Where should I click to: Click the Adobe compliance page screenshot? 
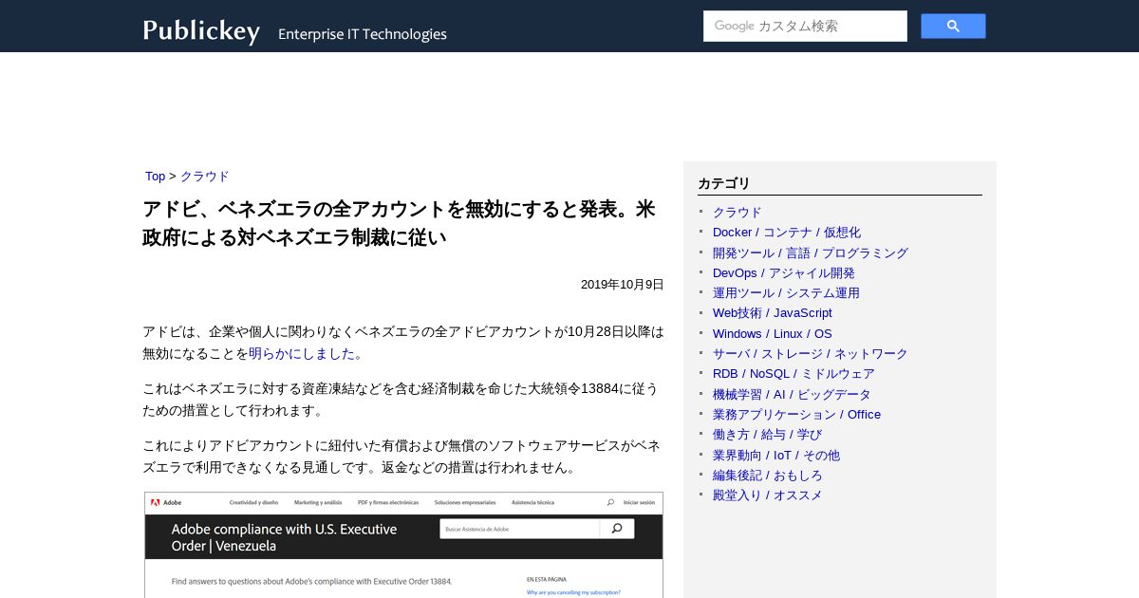[403, 545]
